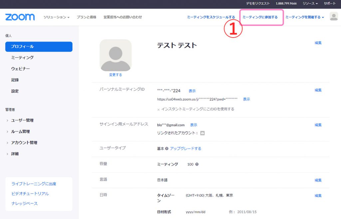The height and width of the screenshot is (219, 341).
Task: Click 変更する under the profile picture
Action: [x=116, y=75]
